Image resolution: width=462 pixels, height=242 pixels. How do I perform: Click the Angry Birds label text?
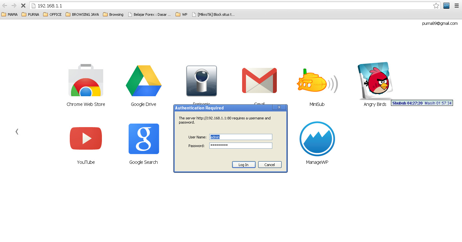(x=375, y=104)
